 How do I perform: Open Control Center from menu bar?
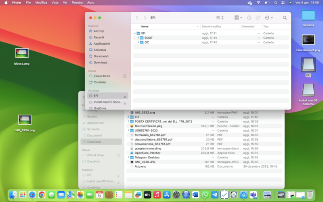[283, 3]
